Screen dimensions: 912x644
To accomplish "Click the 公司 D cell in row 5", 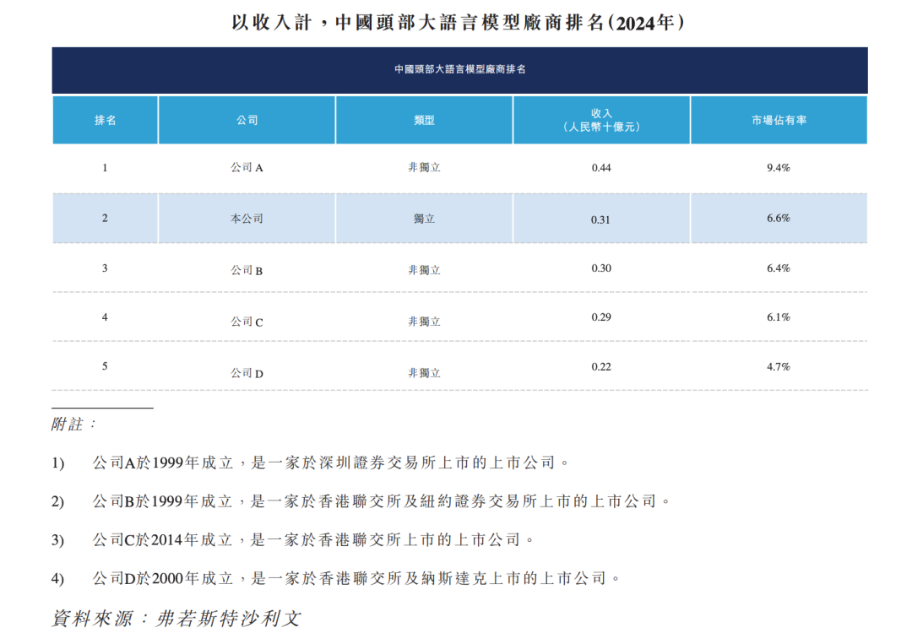I will [x=247, y=372].
